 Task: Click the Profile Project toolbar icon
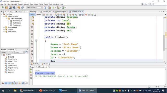tap(63, 7)
